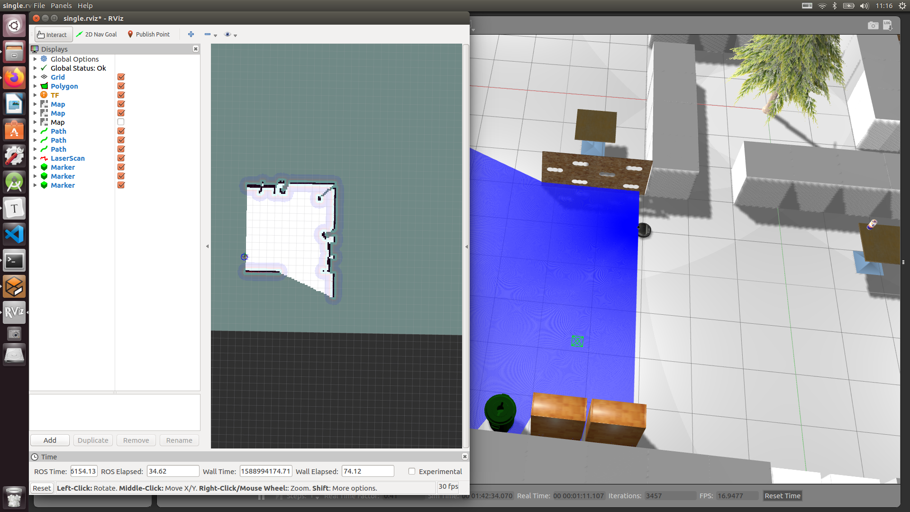Click the ROS Elapsed time field
Screen dimensions: 910x512
point(173,471)
